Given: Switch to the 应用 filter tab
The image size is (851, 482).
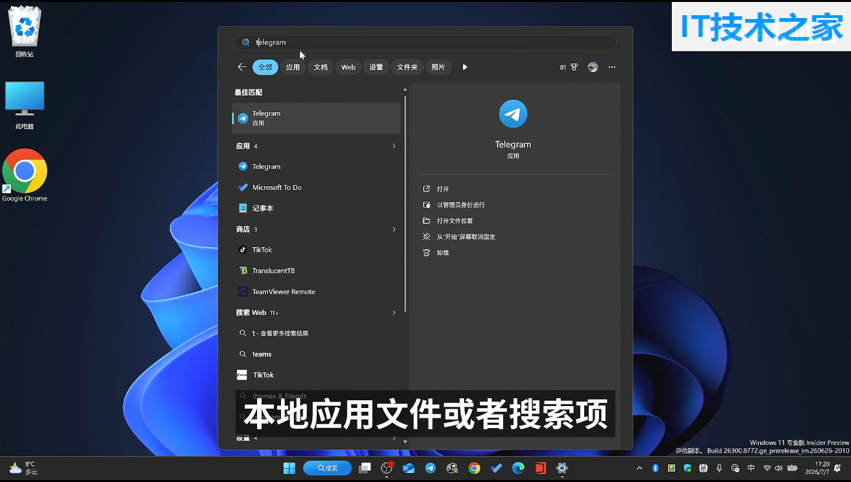Looking at the screenshot, I should click(293, 67).
